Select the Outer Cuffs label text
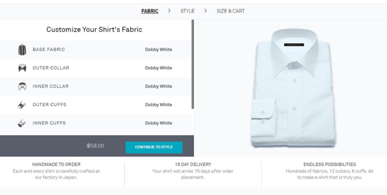Image resolution: width=387 pixels, height=195 pixels. [x=49, y=105]
